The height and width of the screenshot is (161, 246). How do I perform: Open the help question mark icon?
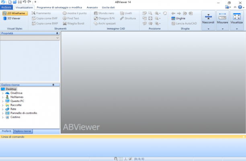[240, 7]
